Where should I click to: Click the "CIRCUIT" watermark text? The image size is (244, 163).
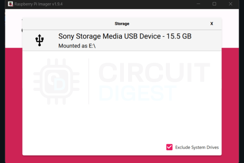(154, 72)
